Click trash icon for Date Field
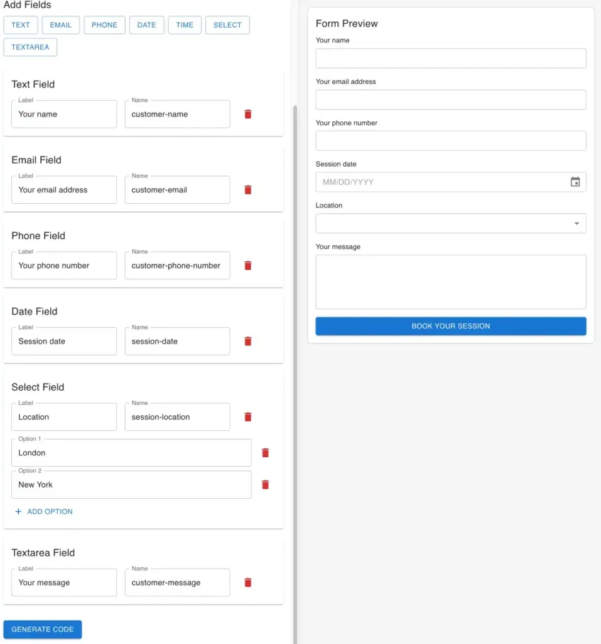 click(x=248, y=341)
